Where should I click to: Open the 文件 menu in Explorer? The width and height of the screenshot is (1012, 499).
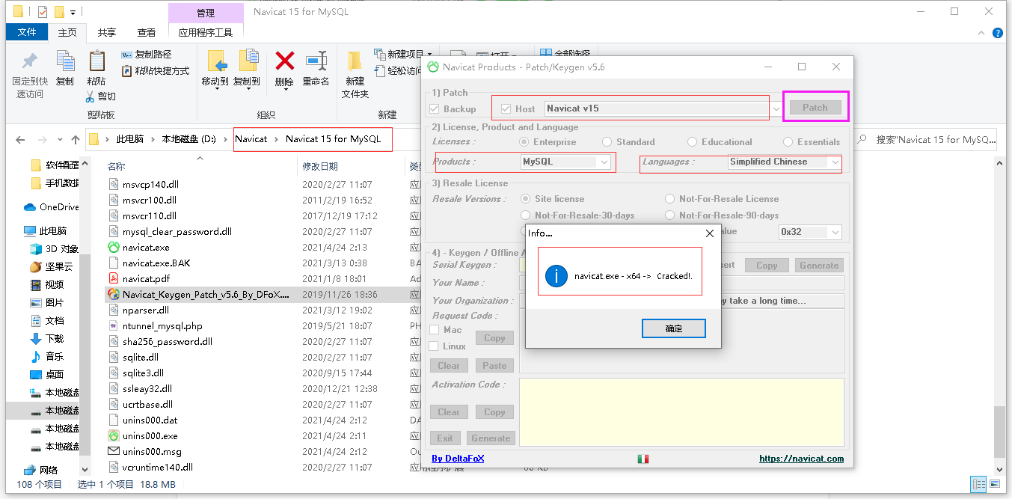tap(27, 32)
